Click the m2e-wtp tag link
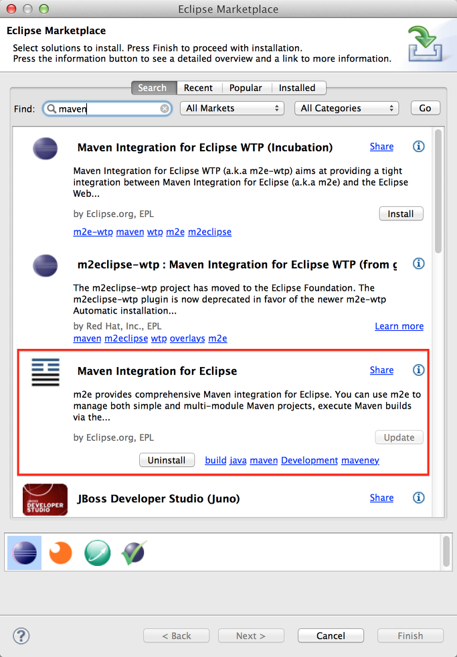This screenshot has height=657, width=457. point(93,232)
